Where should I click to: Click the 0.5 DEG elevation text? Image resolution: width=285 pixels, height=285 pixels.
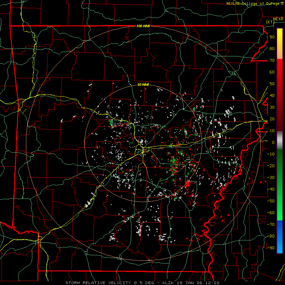(144, 283)
